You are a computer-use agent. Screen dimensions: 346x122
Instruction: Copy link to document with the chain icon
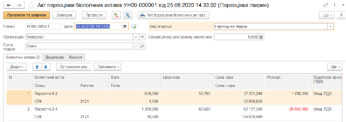pos(326,5)
